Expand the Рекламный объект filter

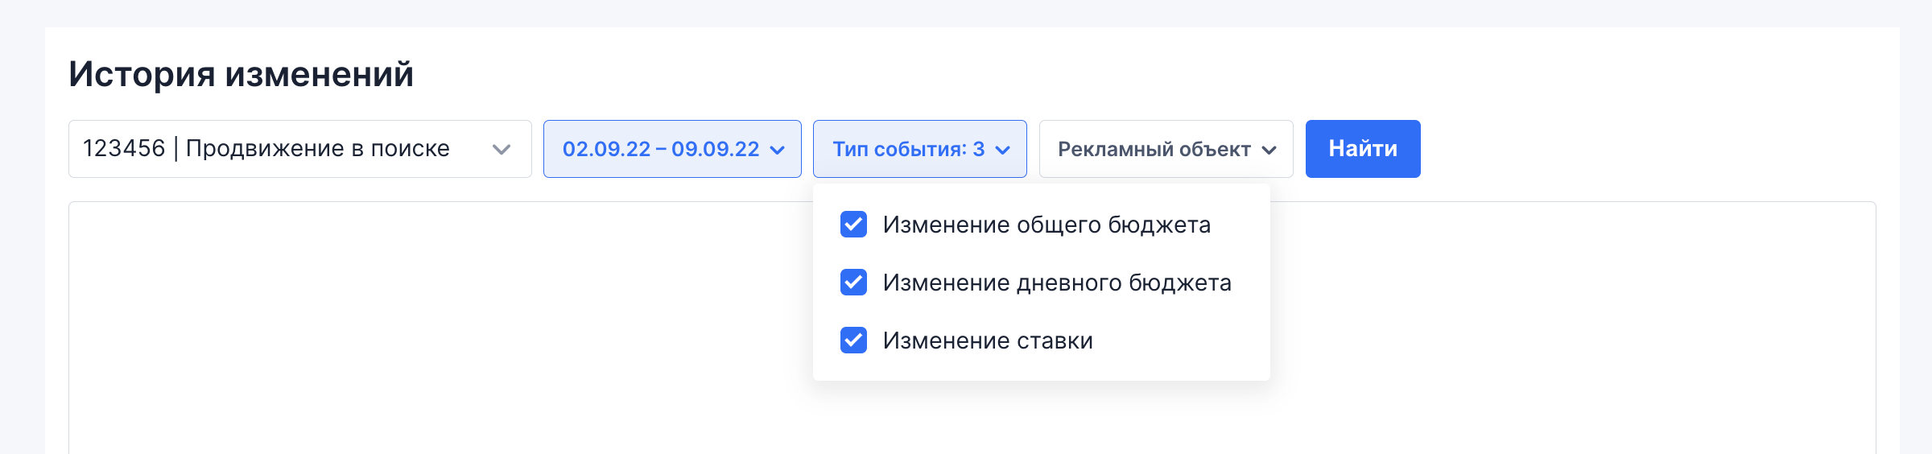coord(1166,149)
